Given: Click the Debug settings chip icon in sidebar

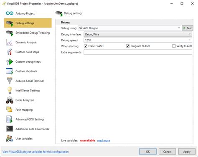Looking at the screenshot, I should [10, 23].
